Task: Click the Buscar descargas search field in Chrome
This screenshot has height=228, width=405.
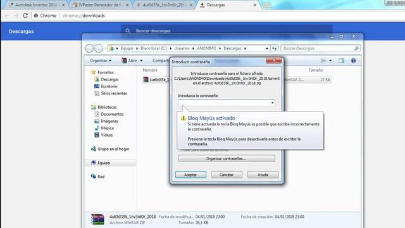Action: pos(227,31)
